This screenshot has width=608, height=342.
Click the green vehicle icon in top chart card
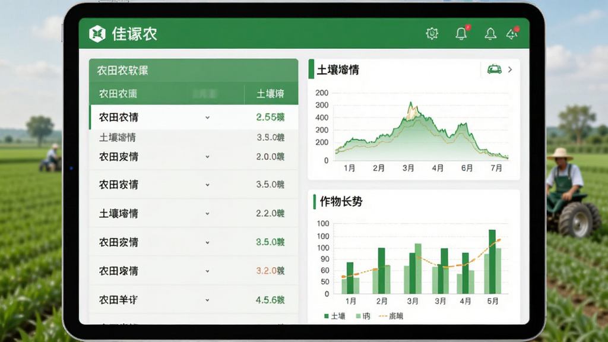495,69
